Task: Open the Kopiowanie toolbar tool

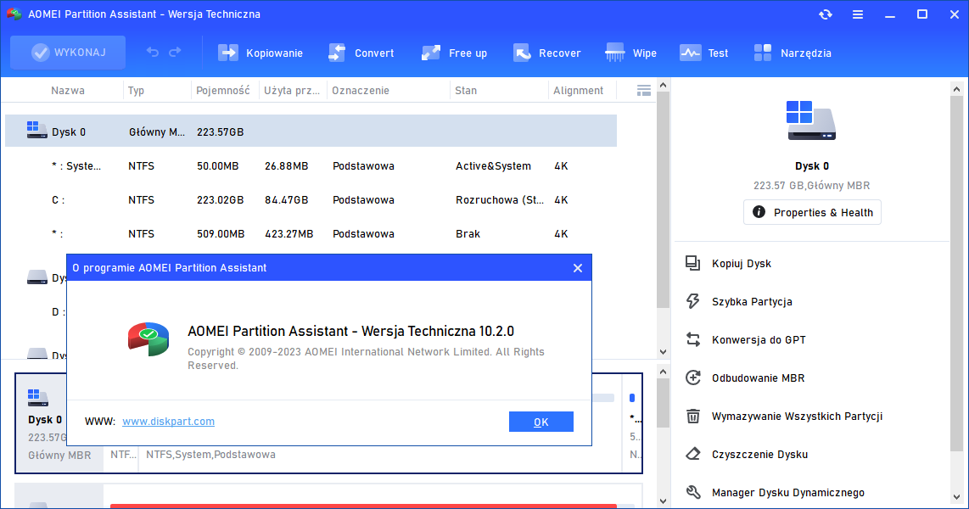Action: pos(260,53)
